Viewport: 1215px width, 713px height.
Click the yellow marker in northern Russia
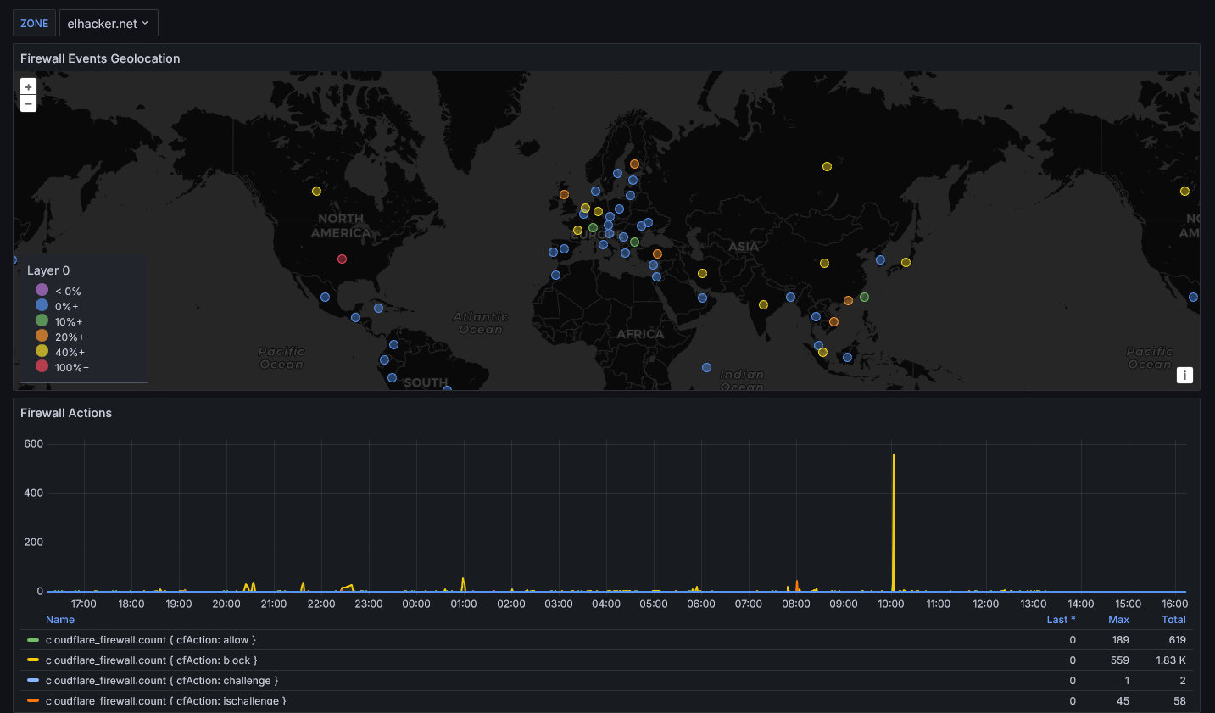[827, 166]
